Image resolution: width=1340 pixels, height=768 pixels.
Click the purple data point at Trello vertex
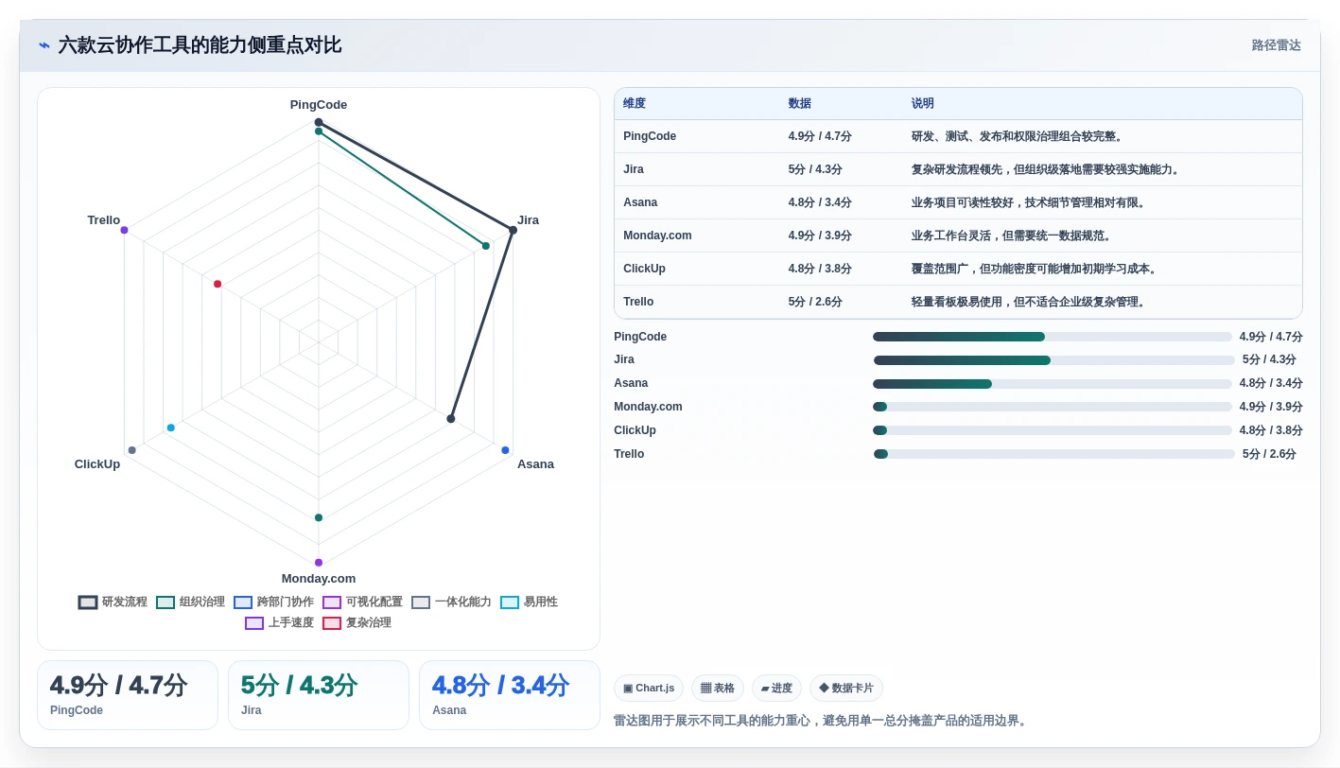124,230
